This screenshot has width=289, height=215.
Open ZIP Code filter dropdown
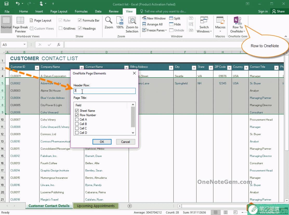229,68
